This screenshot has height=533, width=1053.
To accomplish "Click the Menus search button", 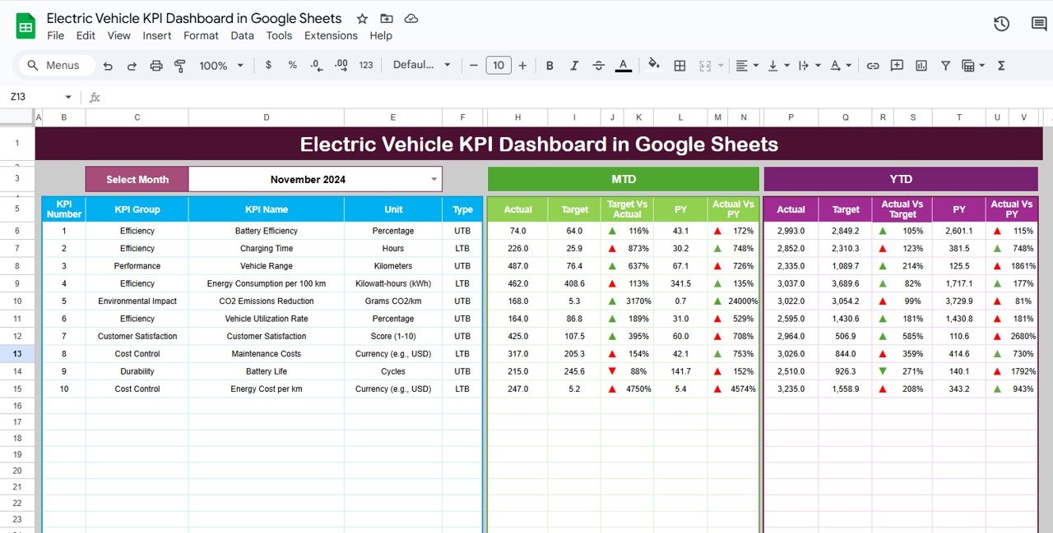I will click(55, 65).
